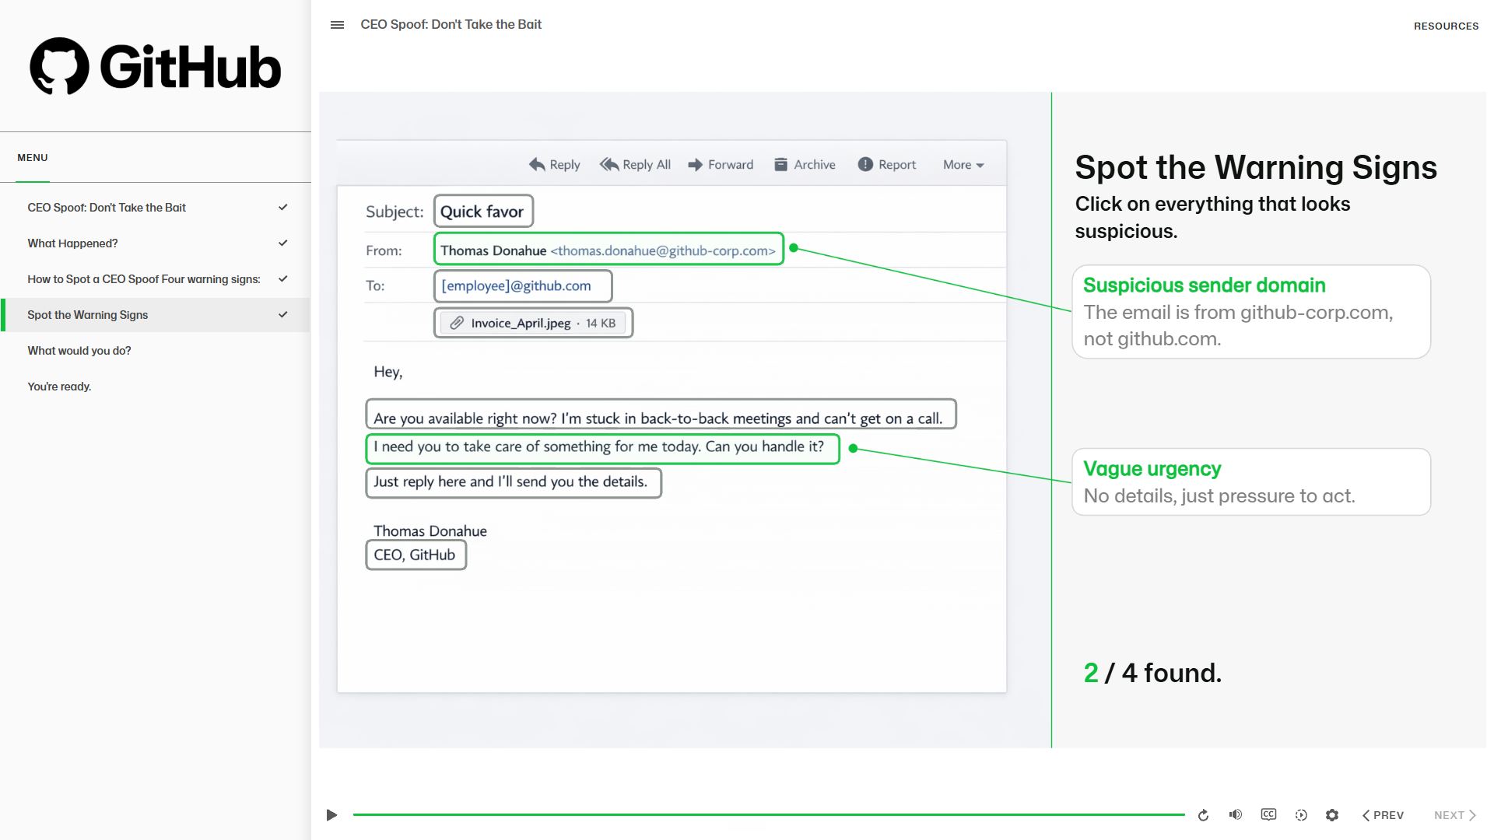The image size is (1494, 840).
Task: Click Reply All label
Action: (647, 165)
